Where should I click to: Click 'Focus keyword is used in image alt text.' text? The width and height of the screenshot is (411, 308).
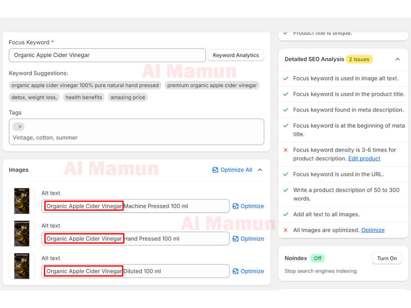coord(346,78)
